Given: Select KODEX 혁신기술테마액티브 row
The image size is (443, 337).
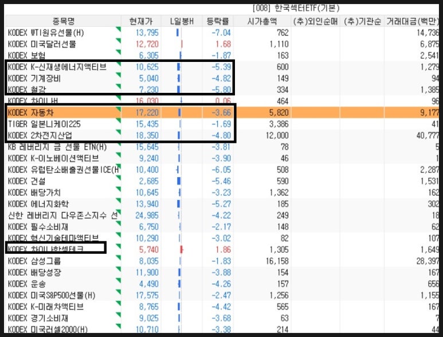Looking at the screenshot, I should pyautogui.click(x=222, y=238).
